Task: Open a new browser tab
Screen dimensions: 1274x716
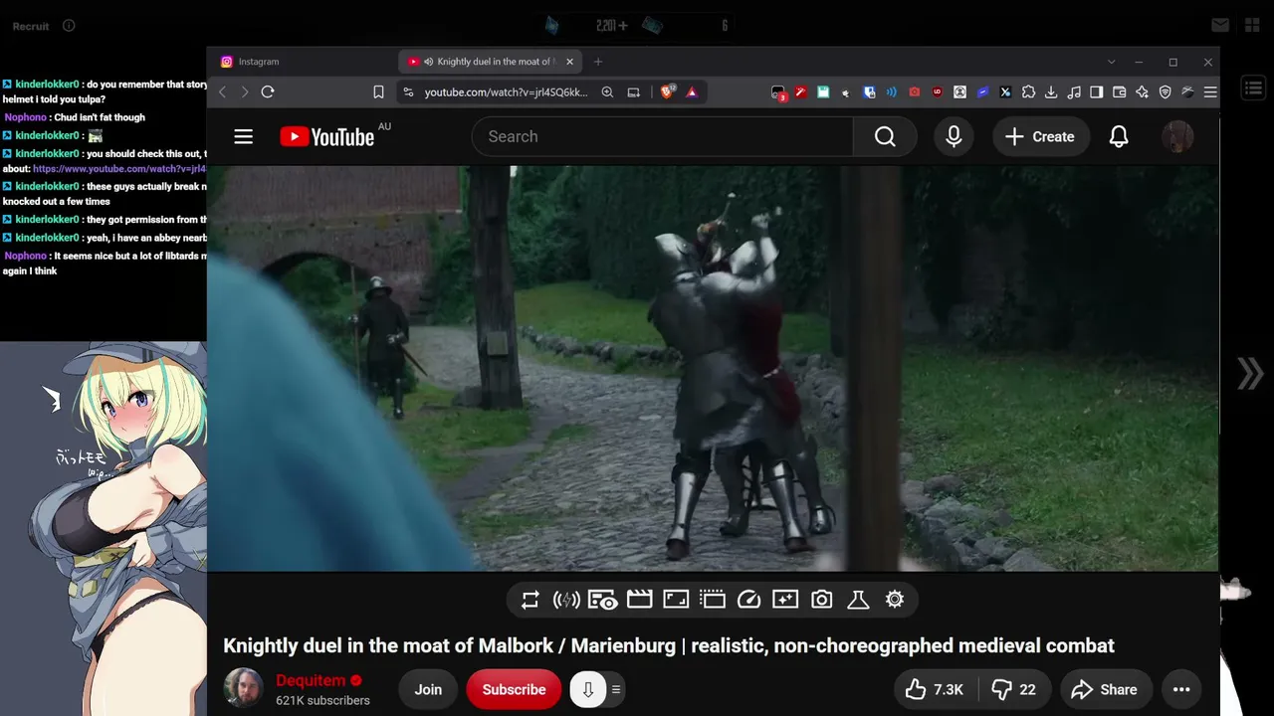Action: [x=598, y=62]
